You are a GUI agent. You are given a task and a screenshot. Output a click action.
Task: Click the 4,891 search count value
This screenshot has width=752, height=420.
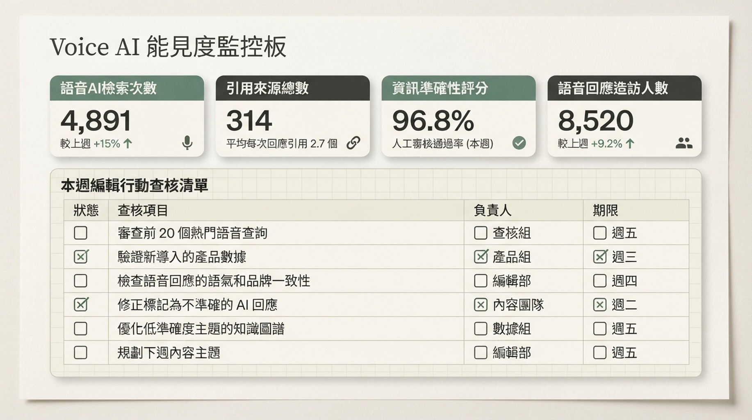pyautogui.click(x=96, y=121)
